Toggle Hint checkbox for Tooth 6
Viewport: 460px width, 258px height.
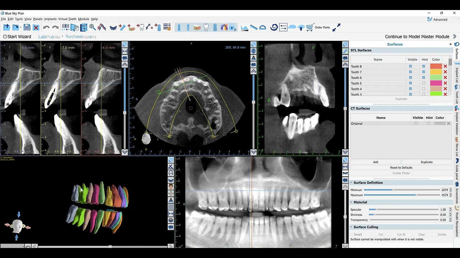coord(423,77)
